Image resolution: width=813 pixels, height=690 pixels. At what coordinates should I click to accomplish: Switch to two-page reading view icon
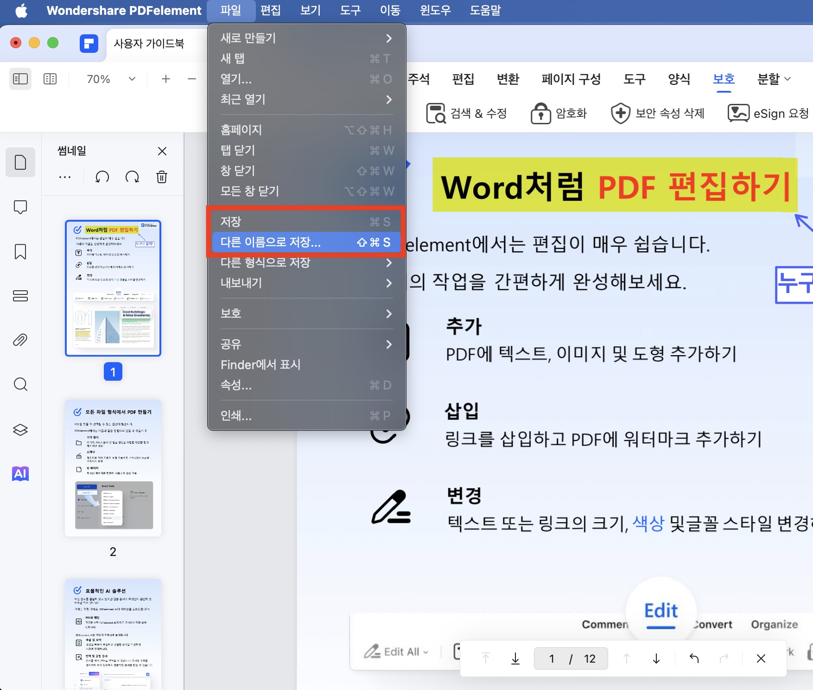pos(50,79)
